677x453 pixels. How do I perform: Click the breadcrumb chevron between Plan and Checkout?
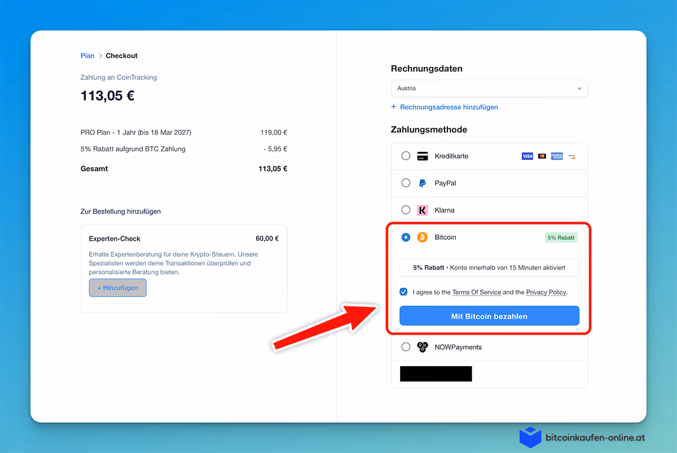[100, 56]
